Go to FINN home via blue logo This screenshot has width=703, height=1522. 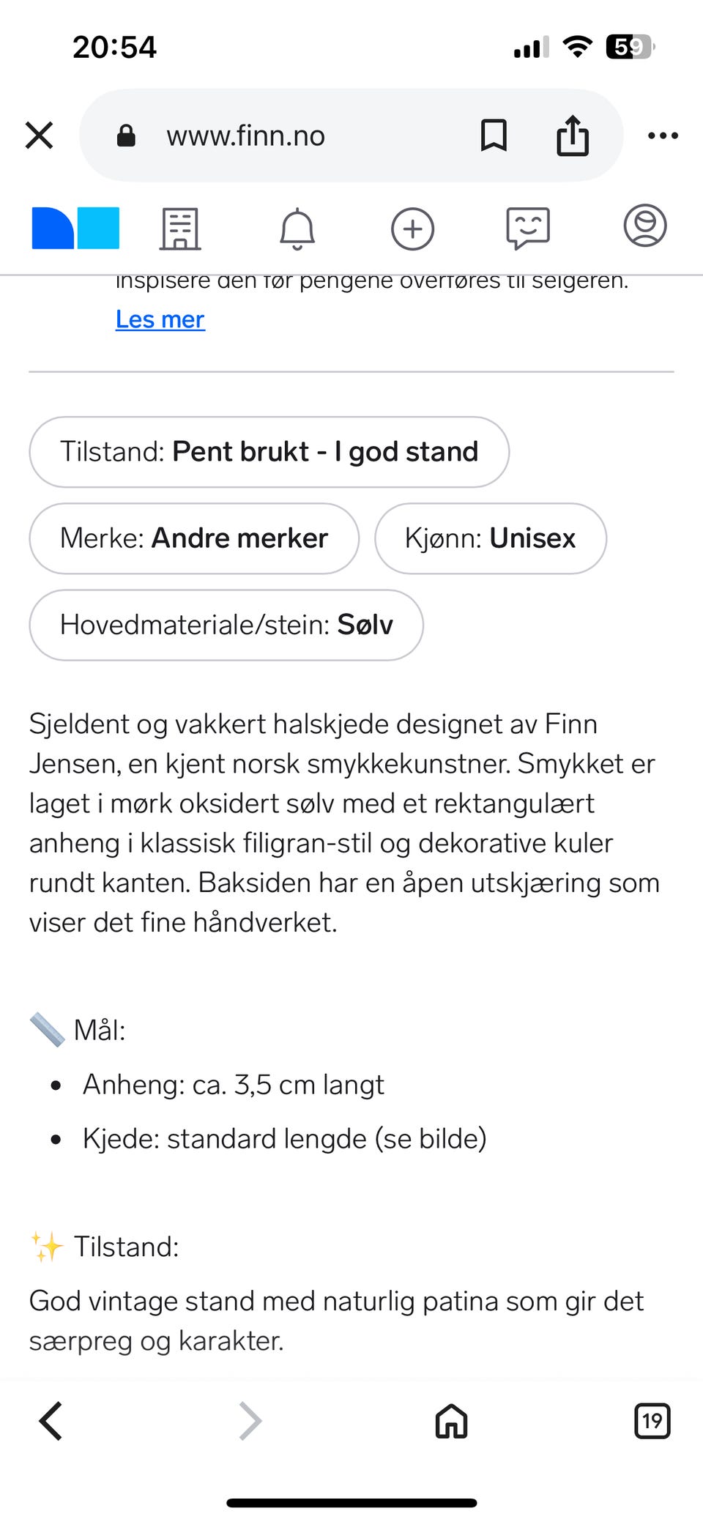(x=75, y=229)
